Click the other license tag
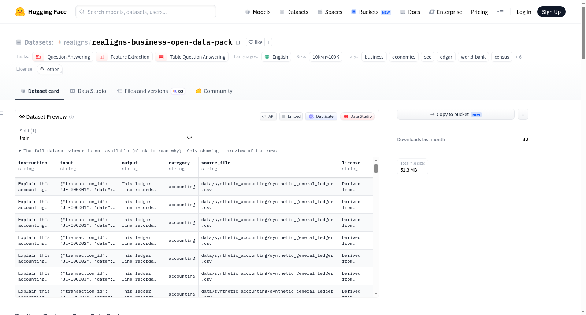 (x=49, y=69)
